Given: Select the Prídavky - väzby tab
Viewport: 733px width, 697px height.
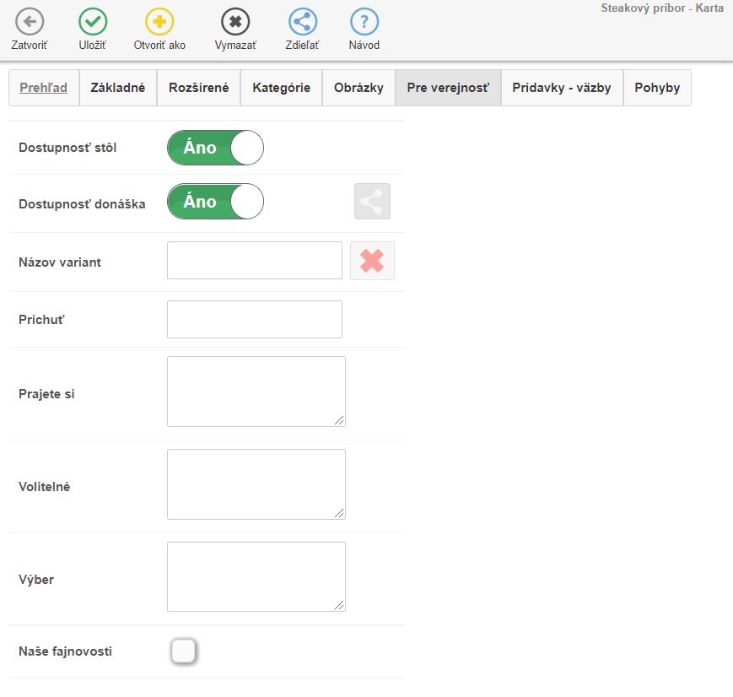Looking at the screenshot, I should pos(562,88).
